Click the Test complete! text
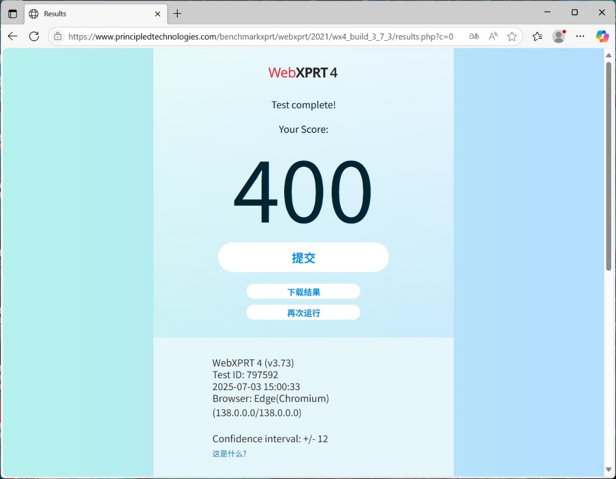The width and height of the screenshot is (616, 479). click(303, 105)
